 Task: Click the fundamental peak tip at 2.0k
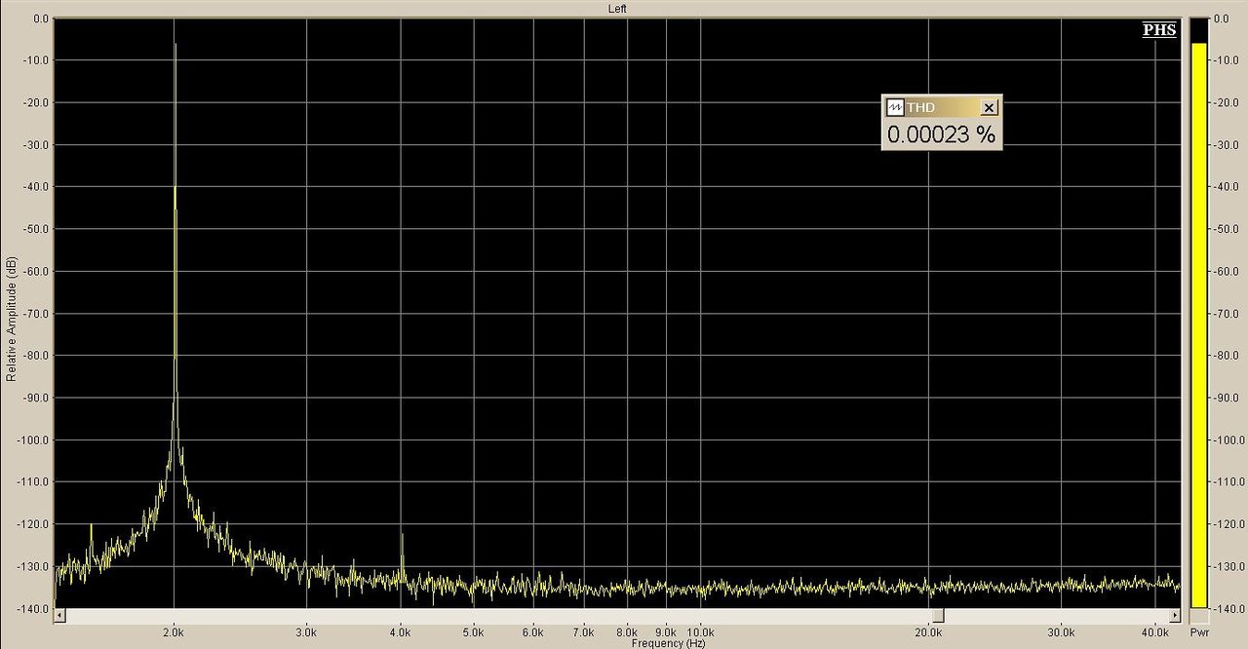click(x=175, y=45)
